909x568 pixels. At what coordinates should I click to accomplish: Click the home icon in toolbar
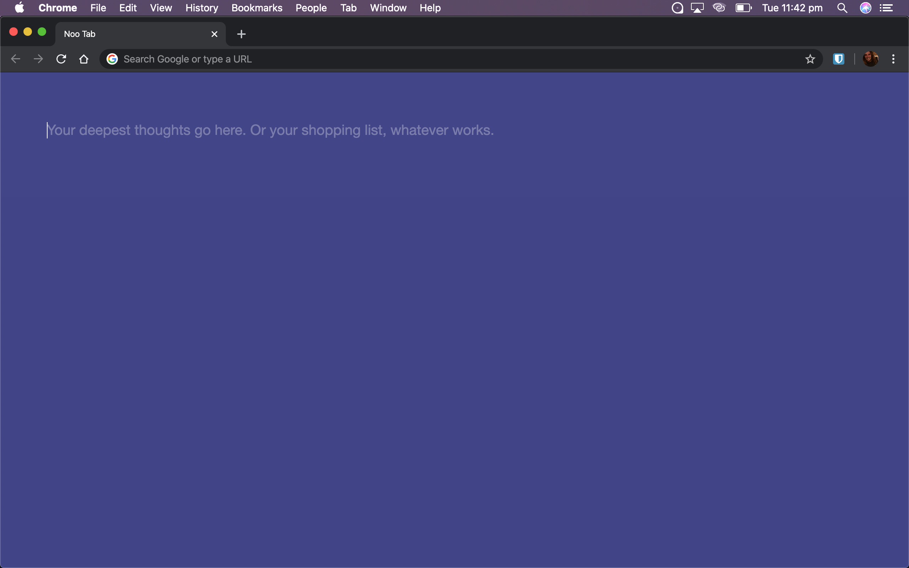pos(84,59)
